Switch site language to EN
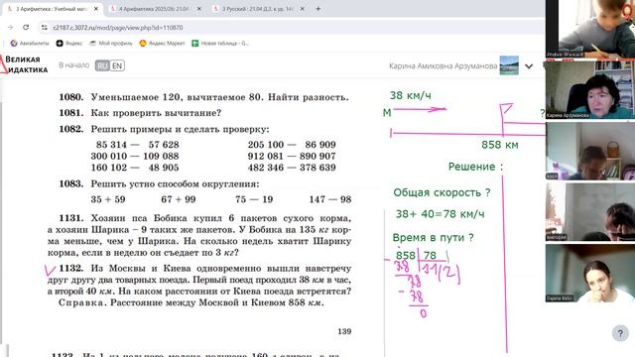Viewport: 635px width, 357px height. (117, 65)
